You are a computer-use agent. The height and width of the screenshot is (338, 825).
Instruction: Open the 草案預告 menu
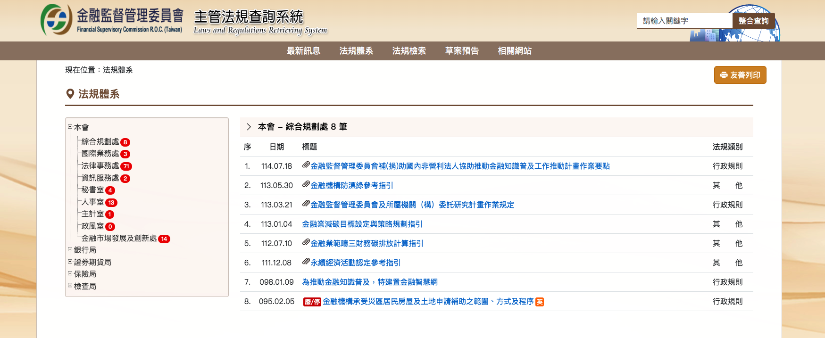click(x=462, y=51)
